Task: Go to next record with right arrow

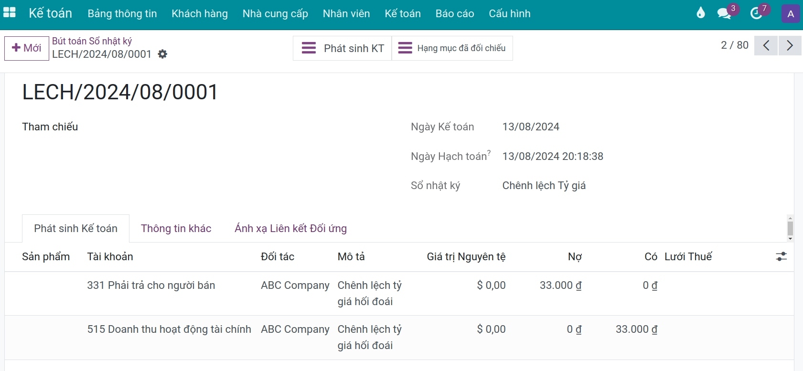Action: click(790, 45)
